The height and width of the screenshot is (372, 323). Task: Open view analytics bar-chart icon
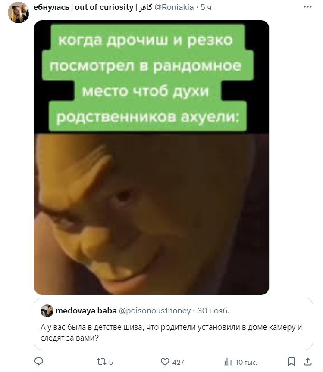228,362
